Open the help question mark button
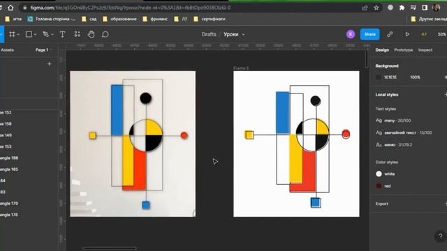The image size is (447, 251). click(x=441, y=236)
